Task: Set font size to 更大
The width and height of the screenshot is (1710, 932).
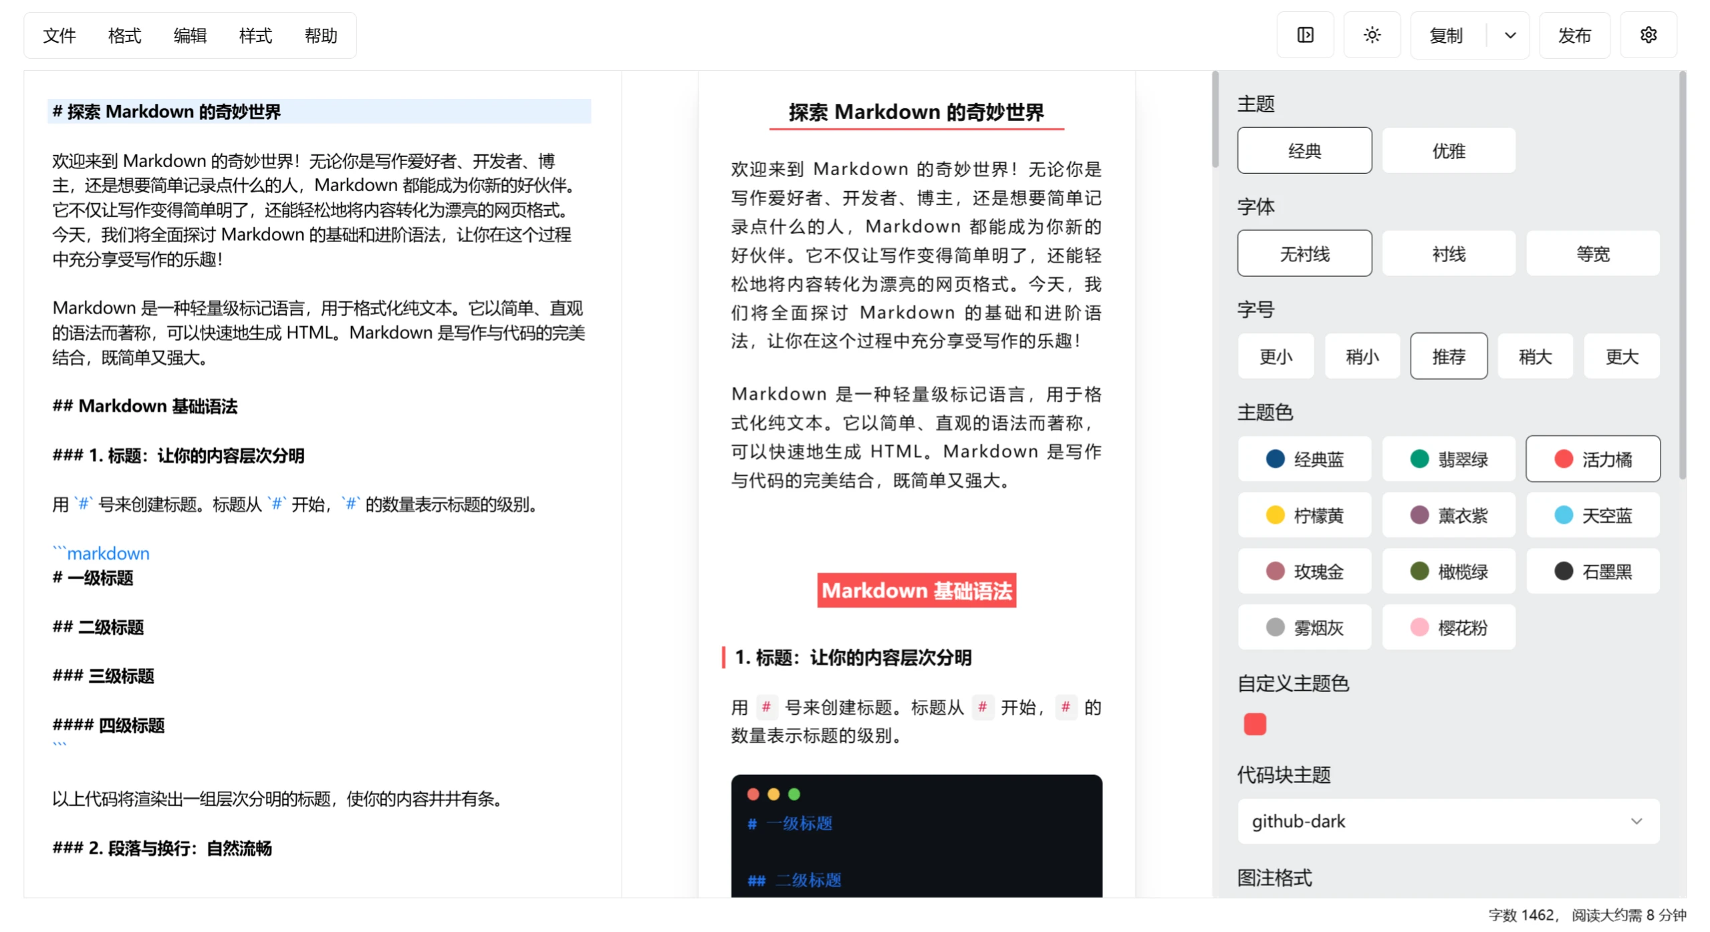Action: pyautogui.click(x=1621, y=356)
